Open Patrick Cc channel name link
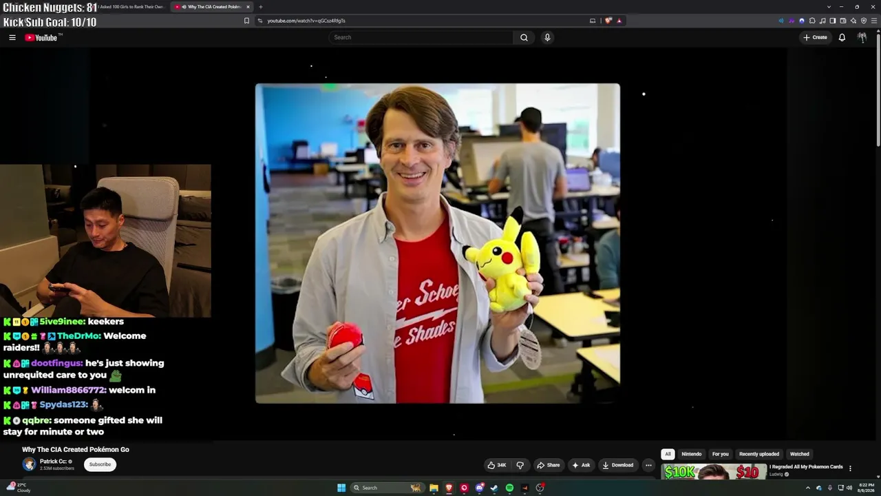 point(53,462)
